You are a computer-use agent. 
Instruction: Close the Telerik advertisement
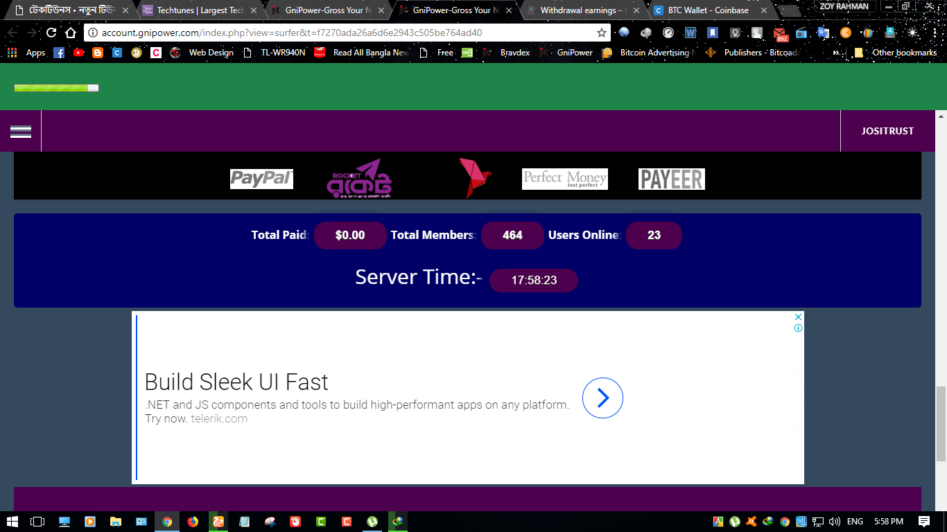pyautogui.click(x=798, y=317)
